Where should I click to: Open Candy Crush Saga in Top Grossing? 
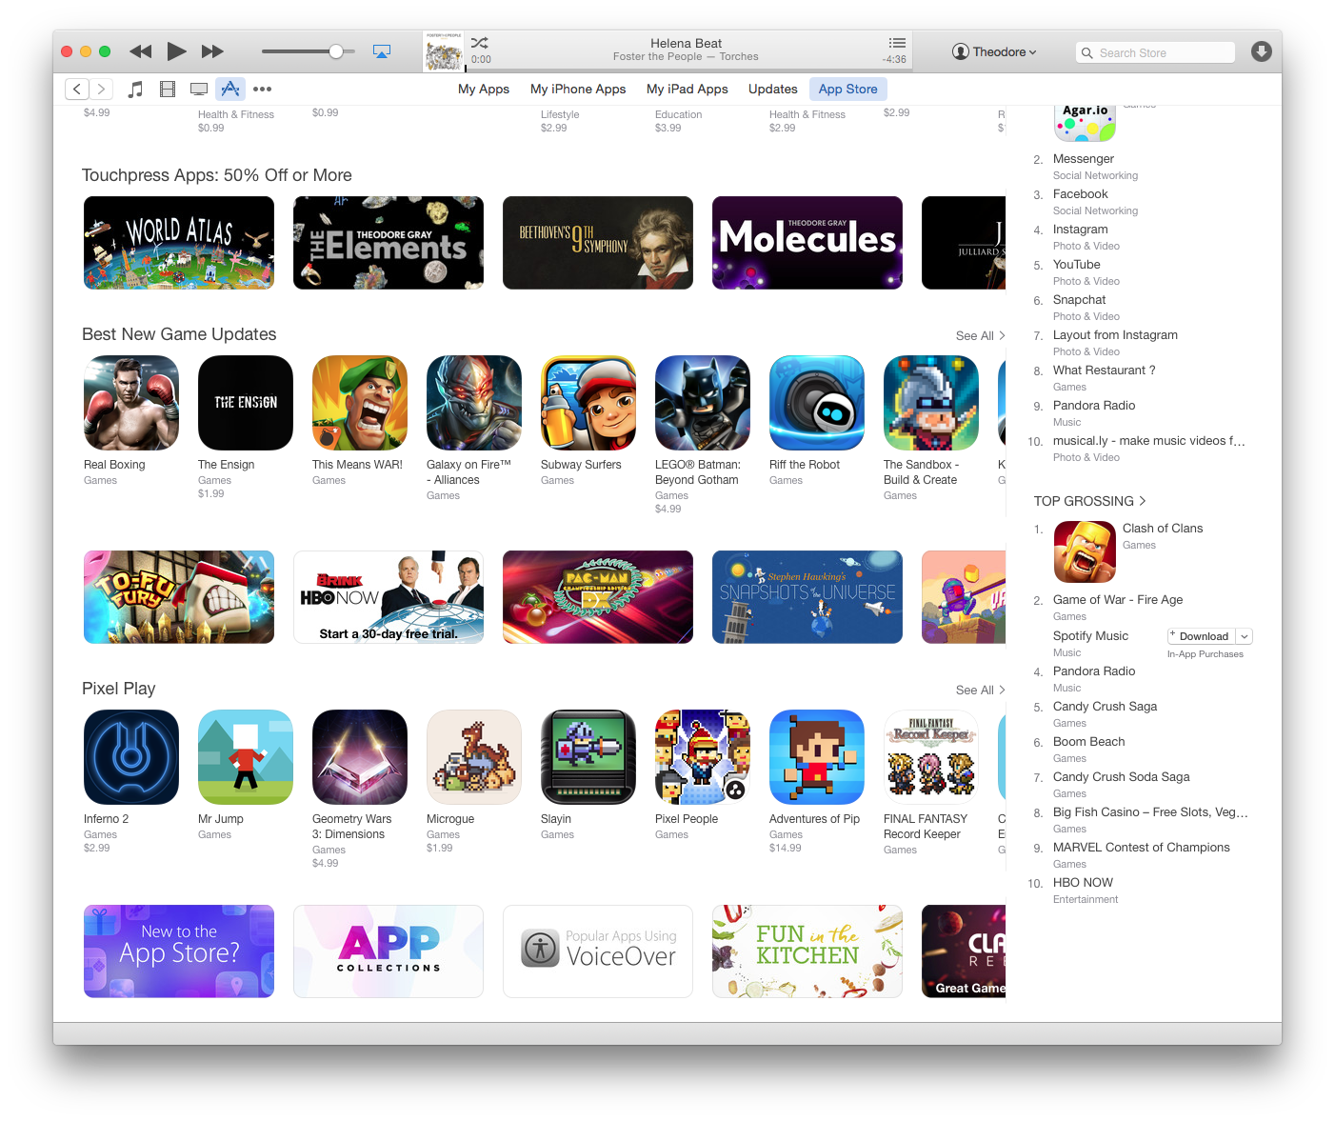(x=1105, y=707)
